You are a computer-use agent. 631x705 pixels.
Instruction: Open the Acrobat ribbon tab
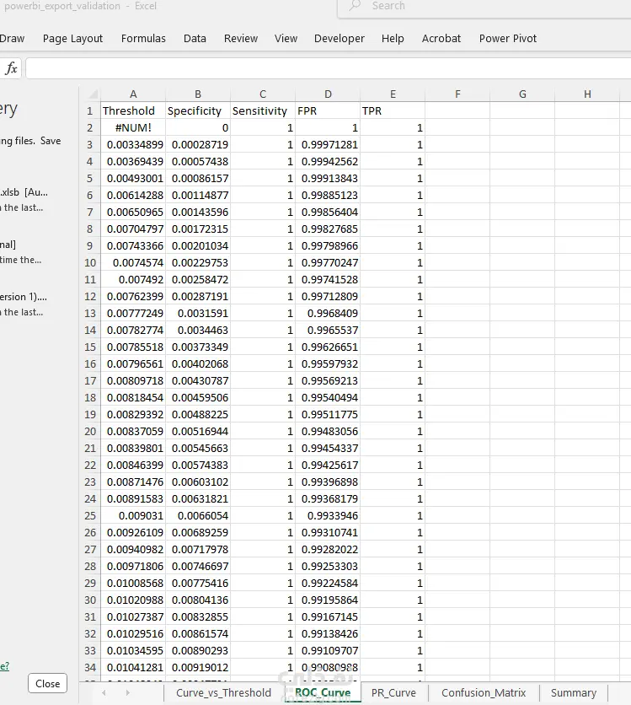point(441,38)
